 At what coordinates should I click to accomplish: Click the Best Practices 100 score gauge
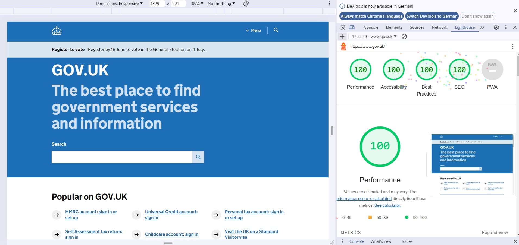click(426, 69)
